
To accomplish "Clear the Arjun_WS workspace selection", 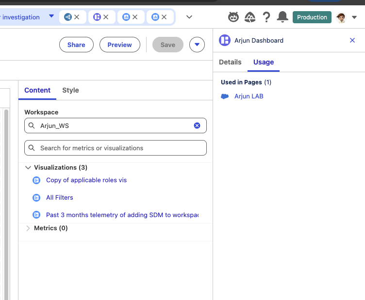I will 197,126.
